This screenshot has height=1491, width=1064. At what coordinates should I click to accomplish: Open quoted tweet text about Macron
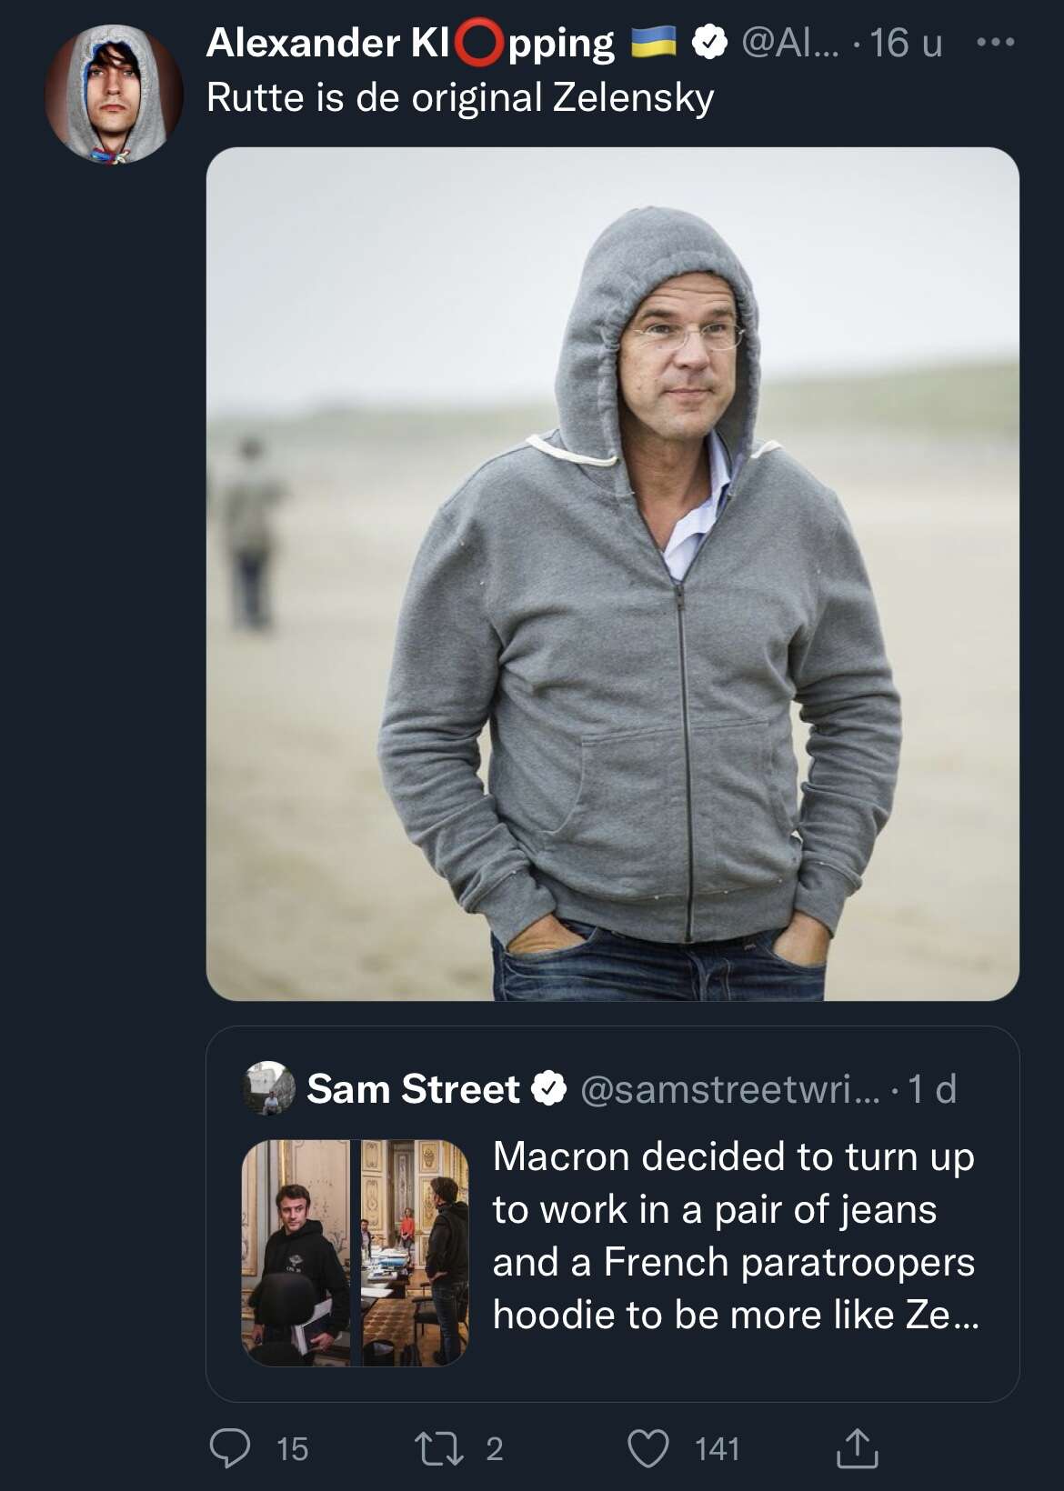[734, 1236]
